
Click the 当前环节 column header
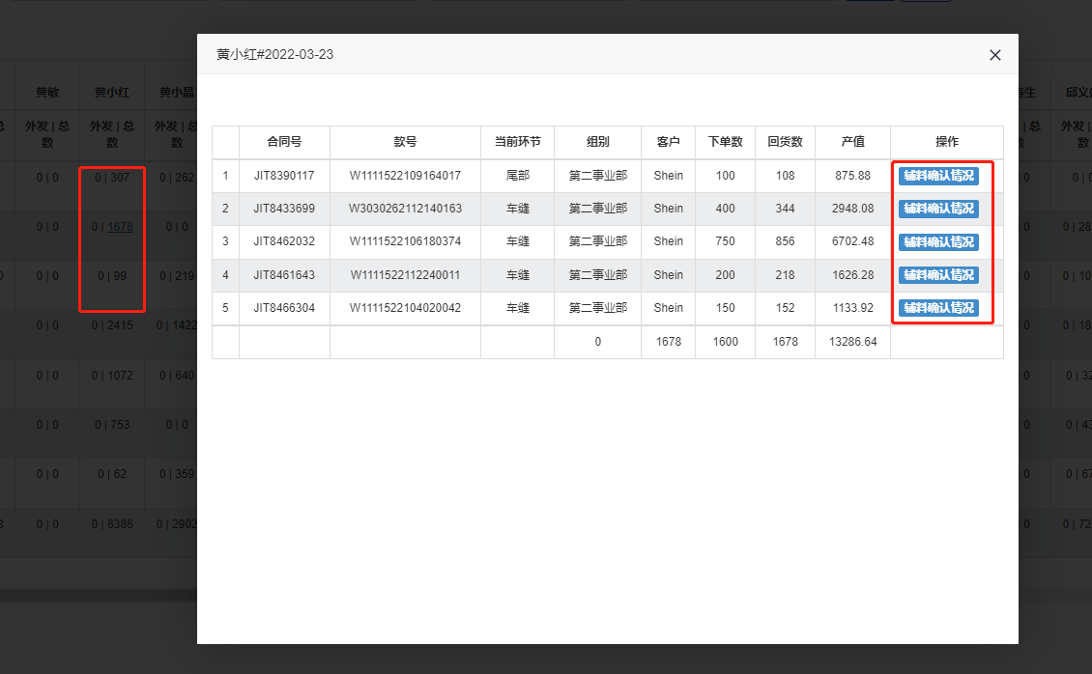coord(517,142)
